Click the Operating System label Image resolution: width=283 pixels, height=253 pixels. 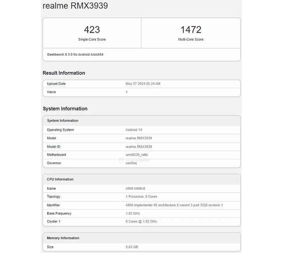click(60, 130)
